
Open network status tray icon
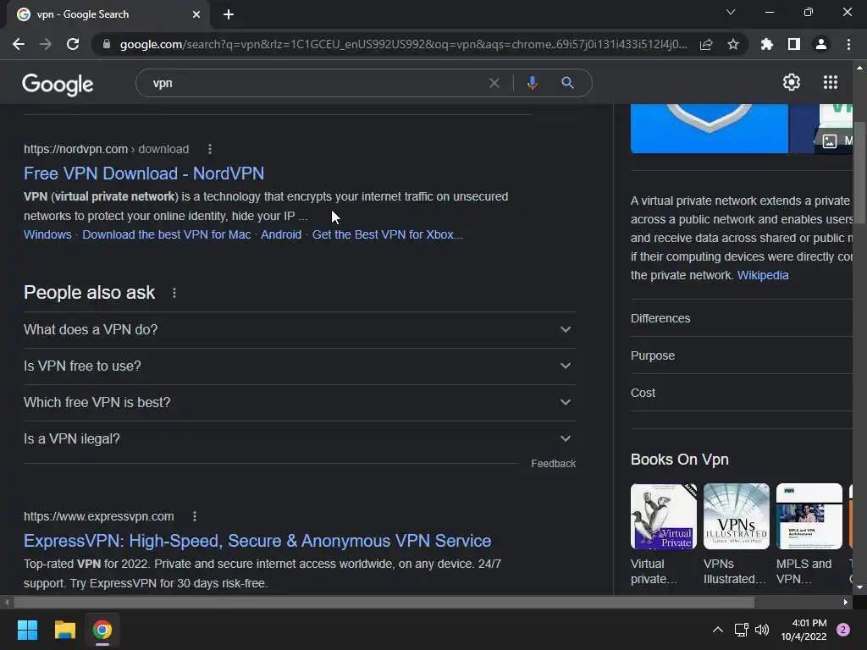[x=741, y=630]
